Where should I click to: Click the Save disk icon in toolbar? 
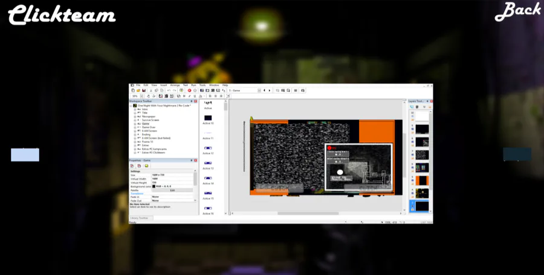tap(144, 90)
